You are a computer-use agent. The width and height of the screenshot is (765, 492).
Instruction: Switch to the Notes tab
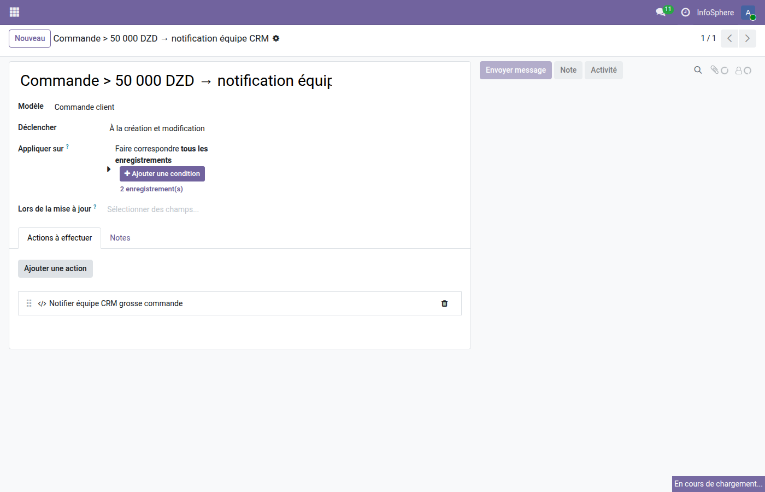[120, 238]
